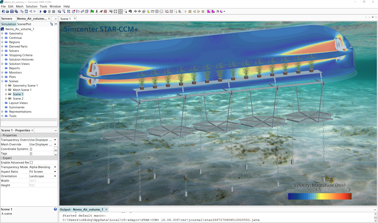Open the folder icon to load simulation
The width and height of the screenshot is (378, 223).
[8, 12]
